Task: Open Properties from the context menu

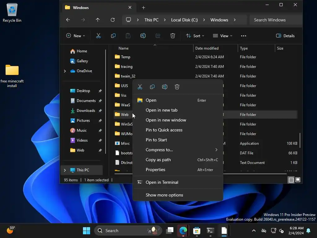Action: [x=178, y=170]
